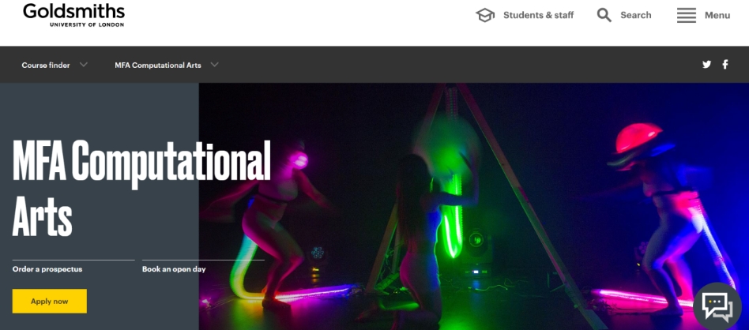Visit the Twitter bird icon
This screenshot has height=330, width=749.
706,65
